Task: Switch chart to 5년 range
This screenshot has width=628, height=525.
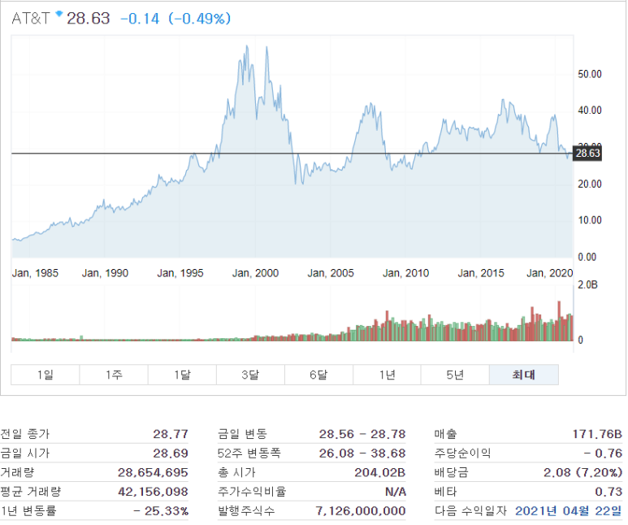Action: pyautogui.click(x=455, y=375)
